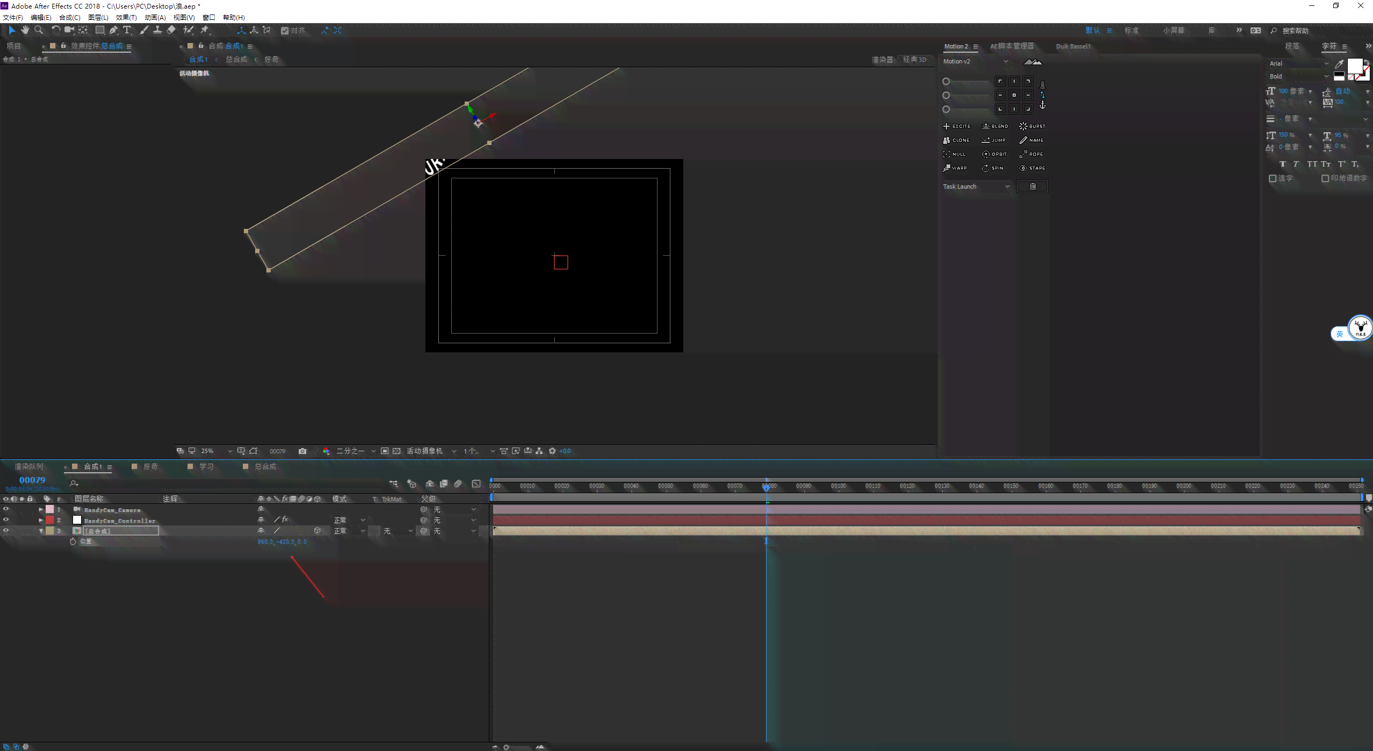Select the Zoom magnifier tool
The width and height of the screenshot is (1373, 751).
pyautogui.click(x=39, y=30)
